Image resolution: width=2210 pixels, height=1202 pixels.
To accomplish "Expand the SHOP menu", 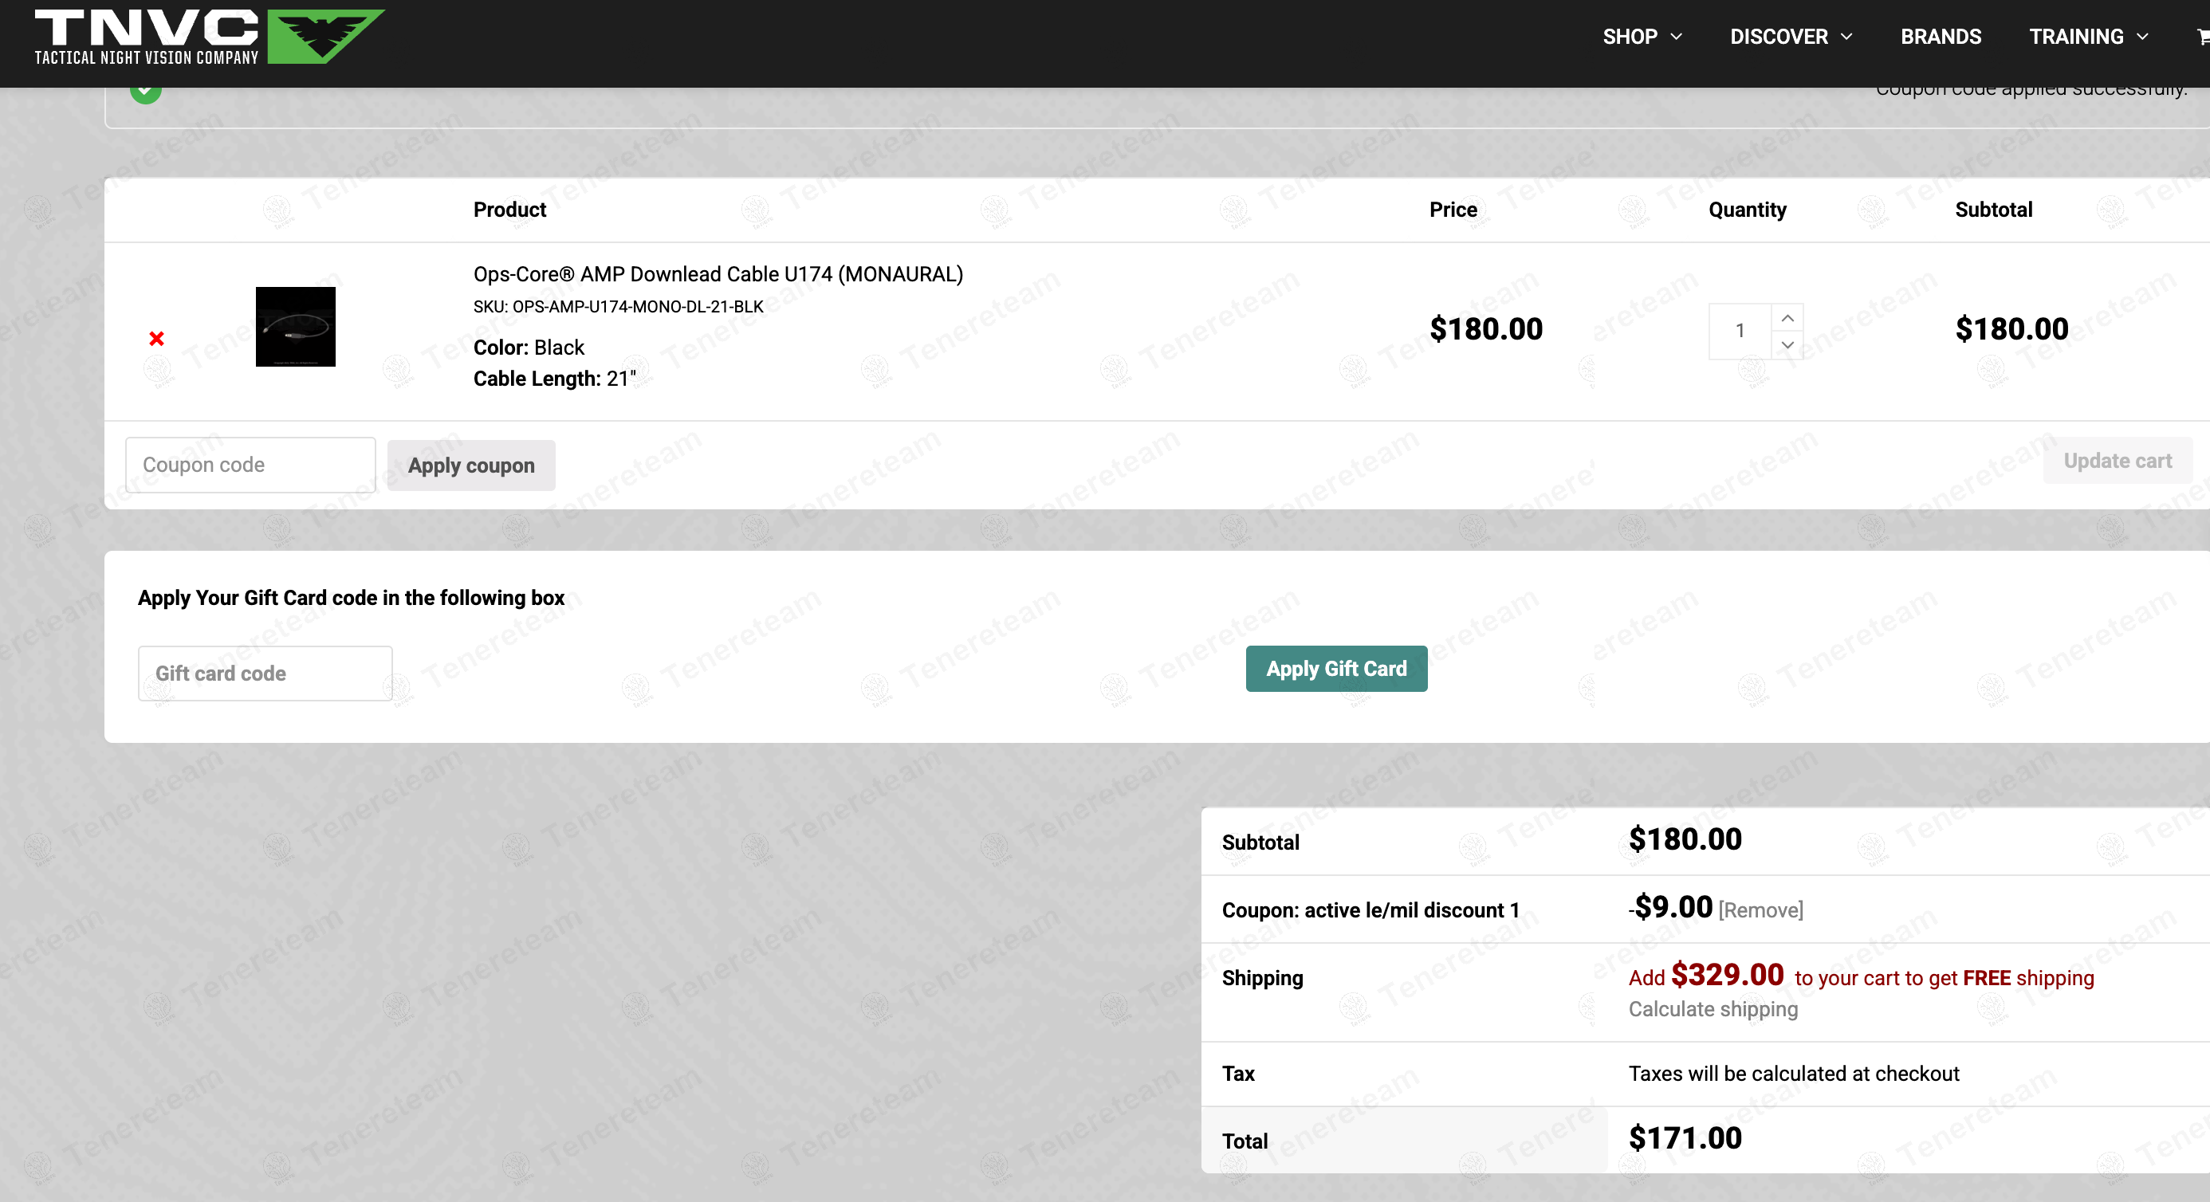I will coord(1642,37).
